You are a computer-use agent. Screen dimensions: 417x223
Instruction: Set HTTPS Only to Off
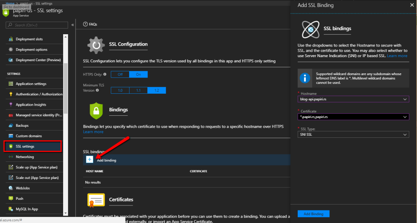coord(120,75)
